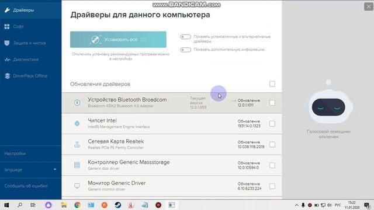Check the Обновления драйверов select-all checkbox
The width and height of the screenshot is (374, 210).
[272, 84]
